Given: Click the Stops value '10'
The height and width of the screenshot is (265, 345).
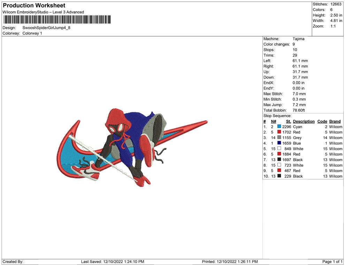Looking at the screenshot, I should point(295,50).
